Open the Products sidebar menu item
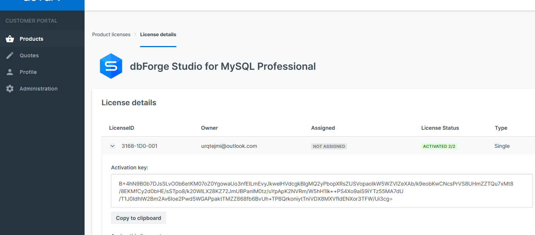The image size is (535, 235). (x=31, y=39)
